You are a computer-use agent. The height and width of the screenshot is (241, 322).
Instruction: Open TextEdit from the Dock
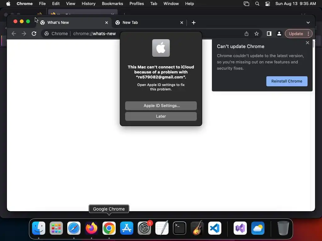pyautogui.click(x=162, y=228)
